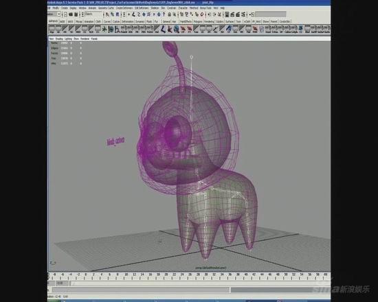The image size is (378, 302).
Task: Switch to the Custom shelf tab
Action: (x=116, y=21)
